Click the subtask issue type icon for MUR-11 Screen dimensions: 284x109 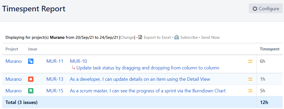click(31, 61)
